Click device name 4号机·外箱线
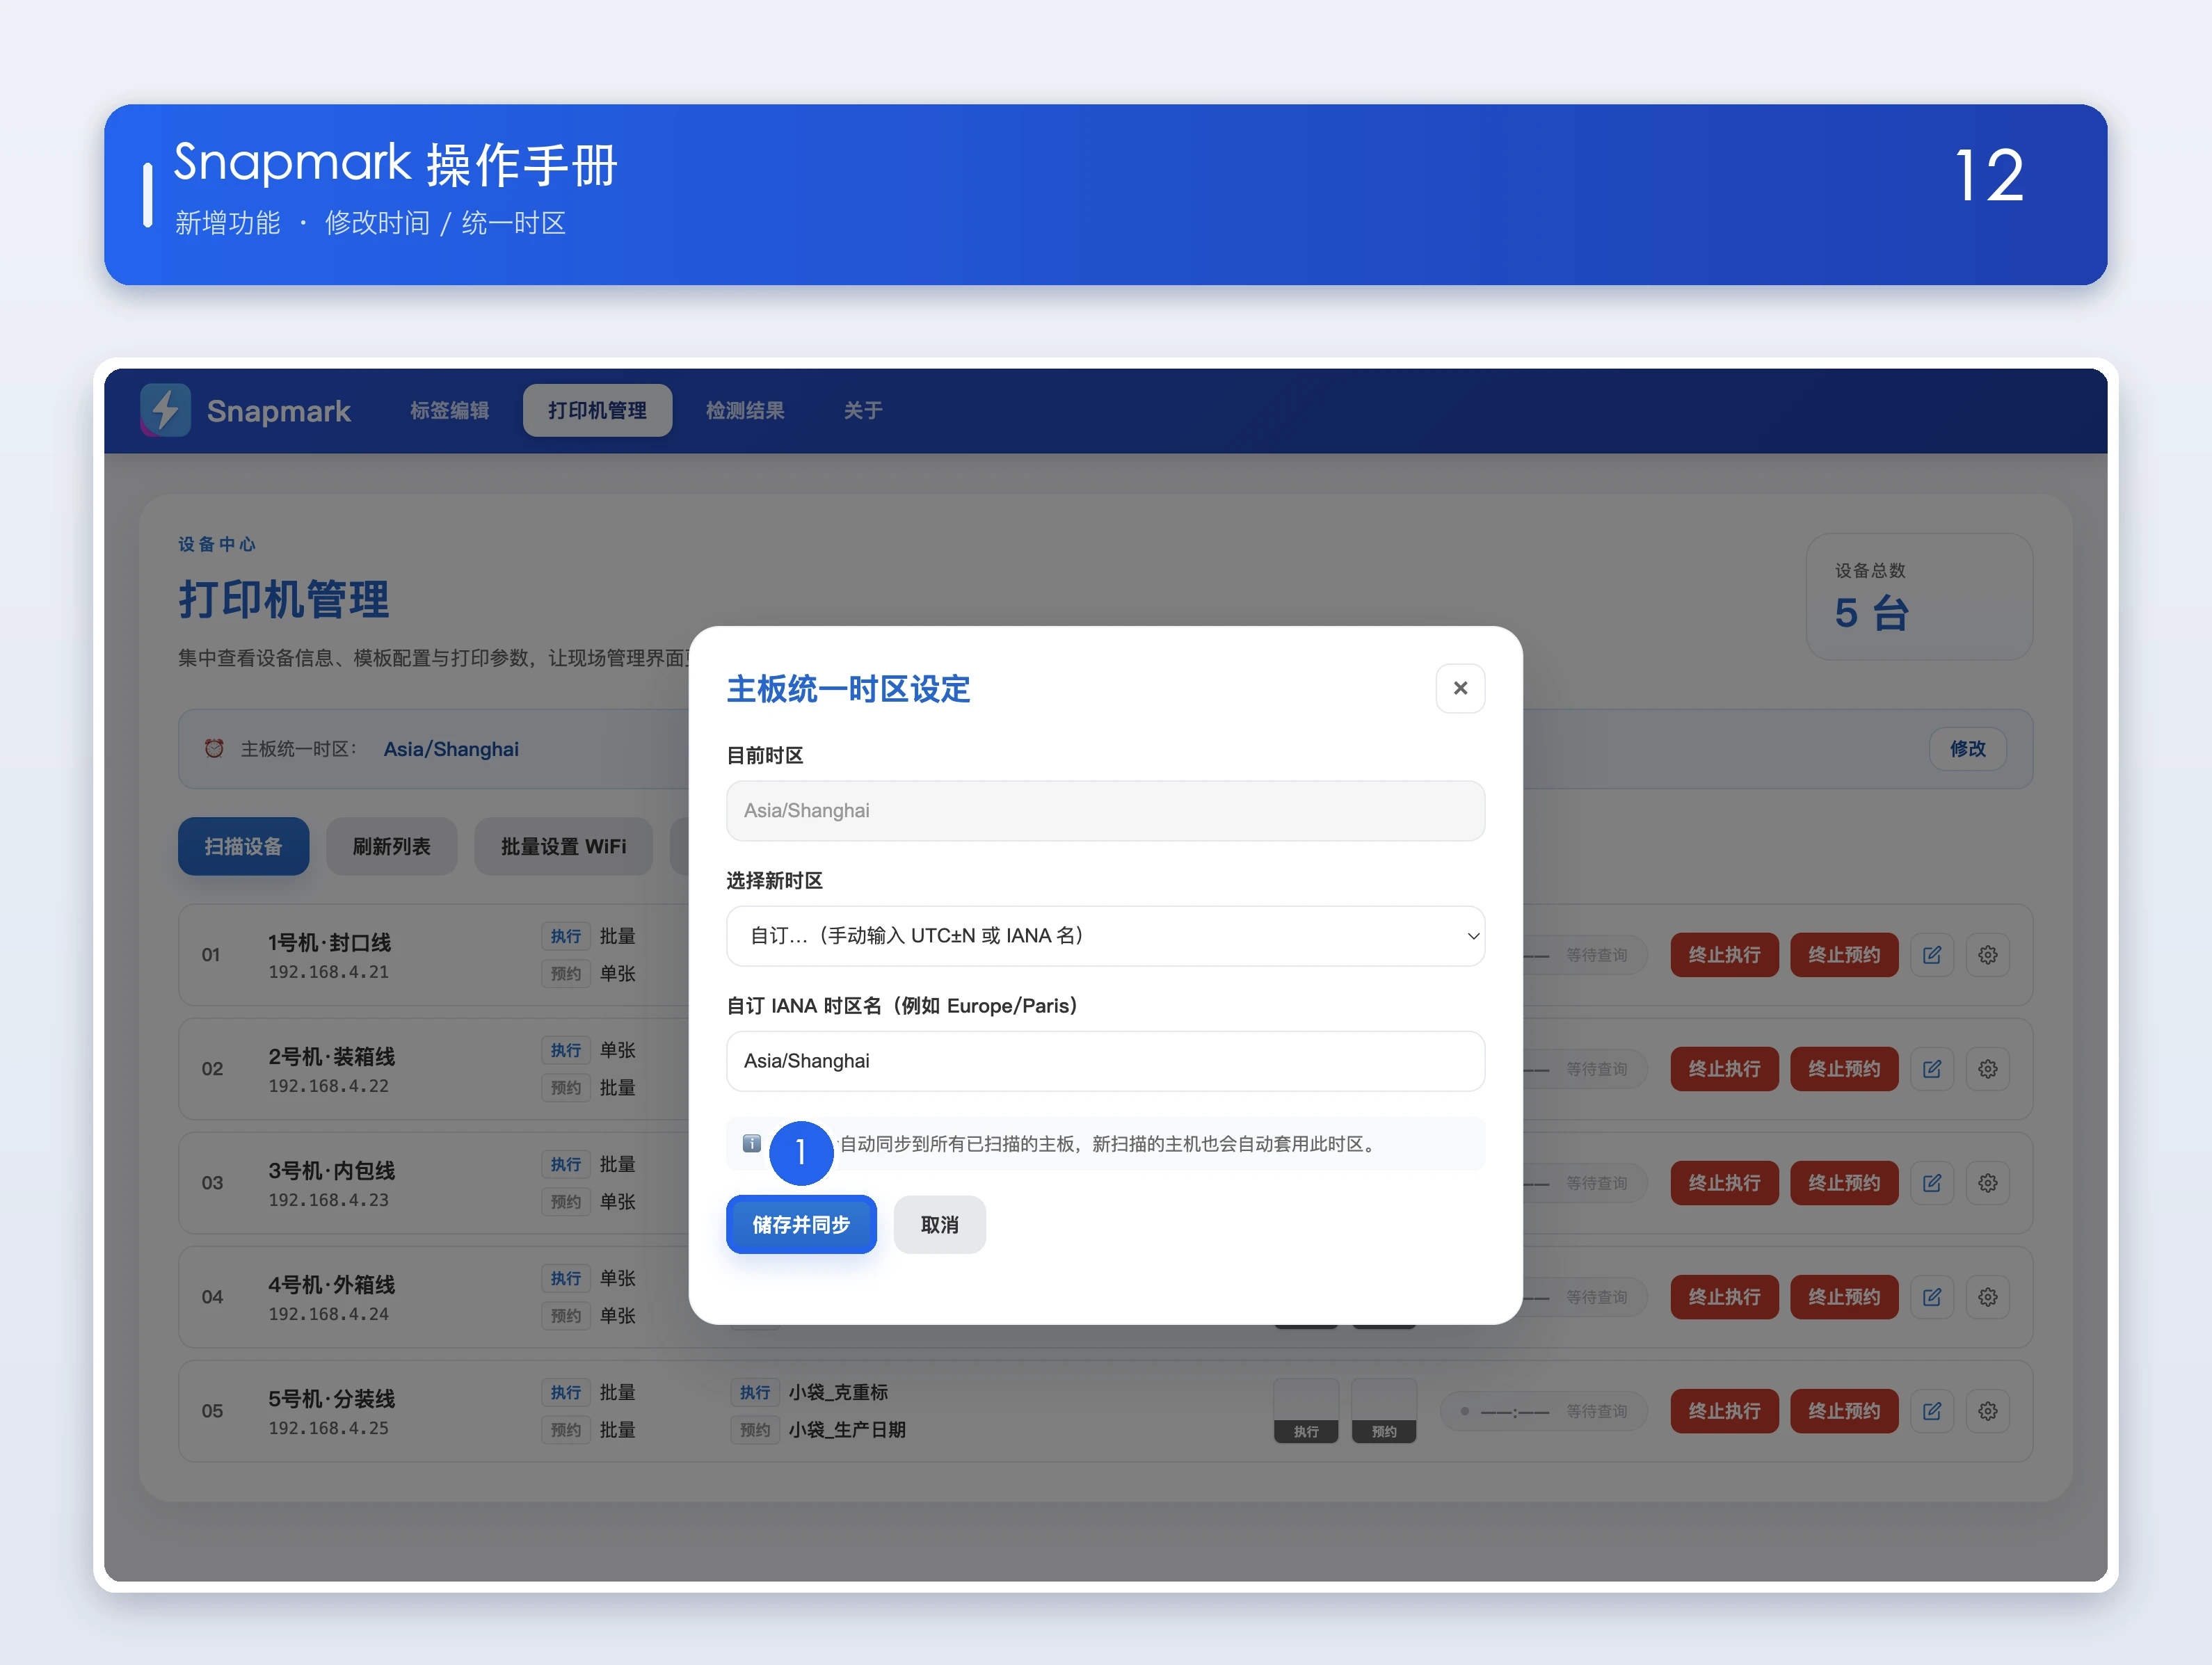This screenshot has height=1665, width=2212. pyautogui.click(x=331, y=1284)
